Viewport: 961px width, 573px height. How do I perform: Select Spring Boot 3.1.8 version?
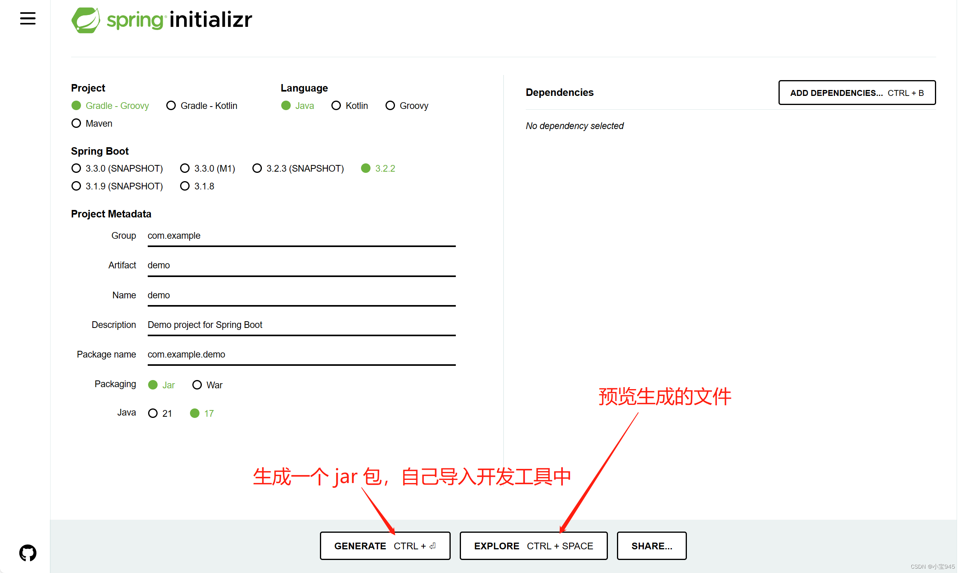tap(197, 186)
